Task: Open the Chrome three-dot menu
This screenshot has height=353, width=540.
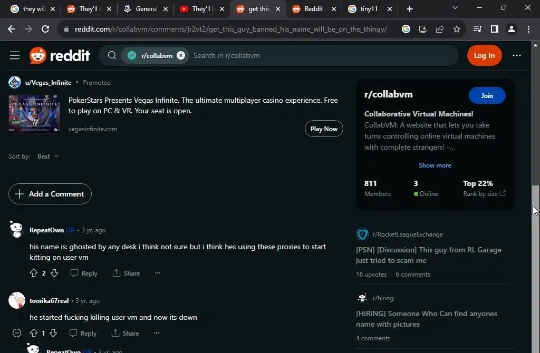Action: pyautogui.click(x=528, y=30)
